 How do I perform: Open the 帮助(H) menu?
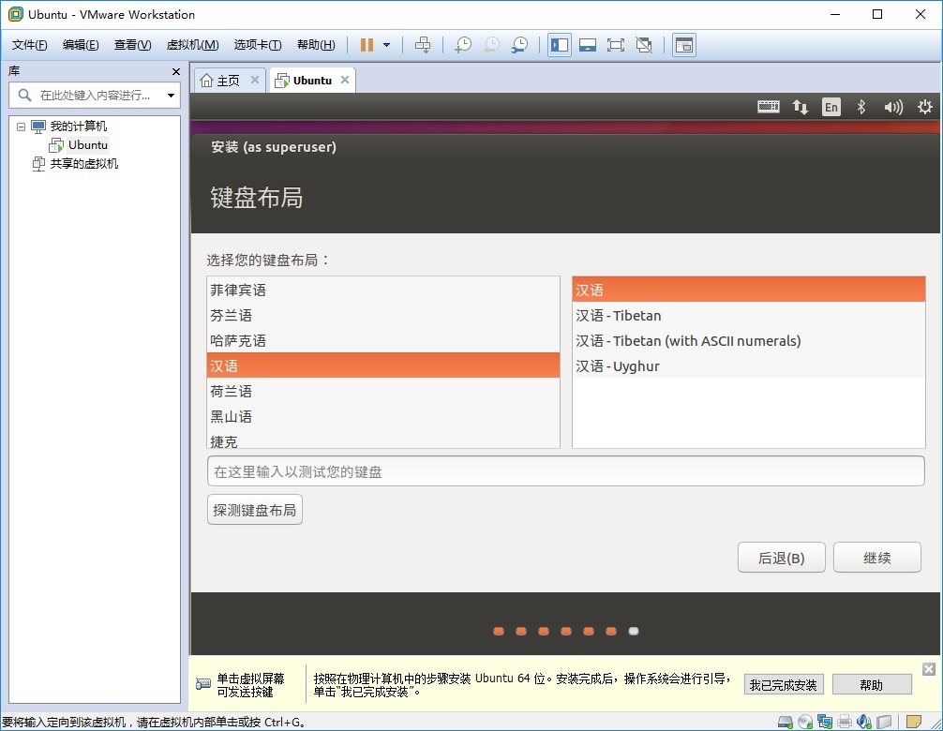tap(316, 45)
